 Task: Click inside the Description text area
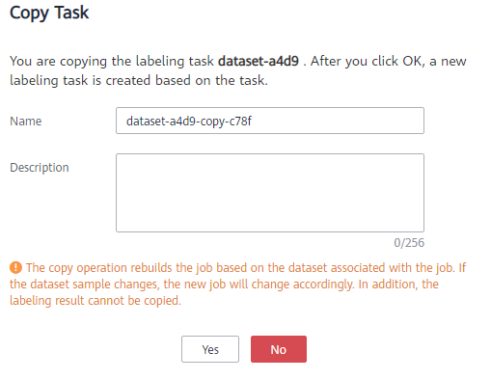pyautogui.click(x=270, y=193)
